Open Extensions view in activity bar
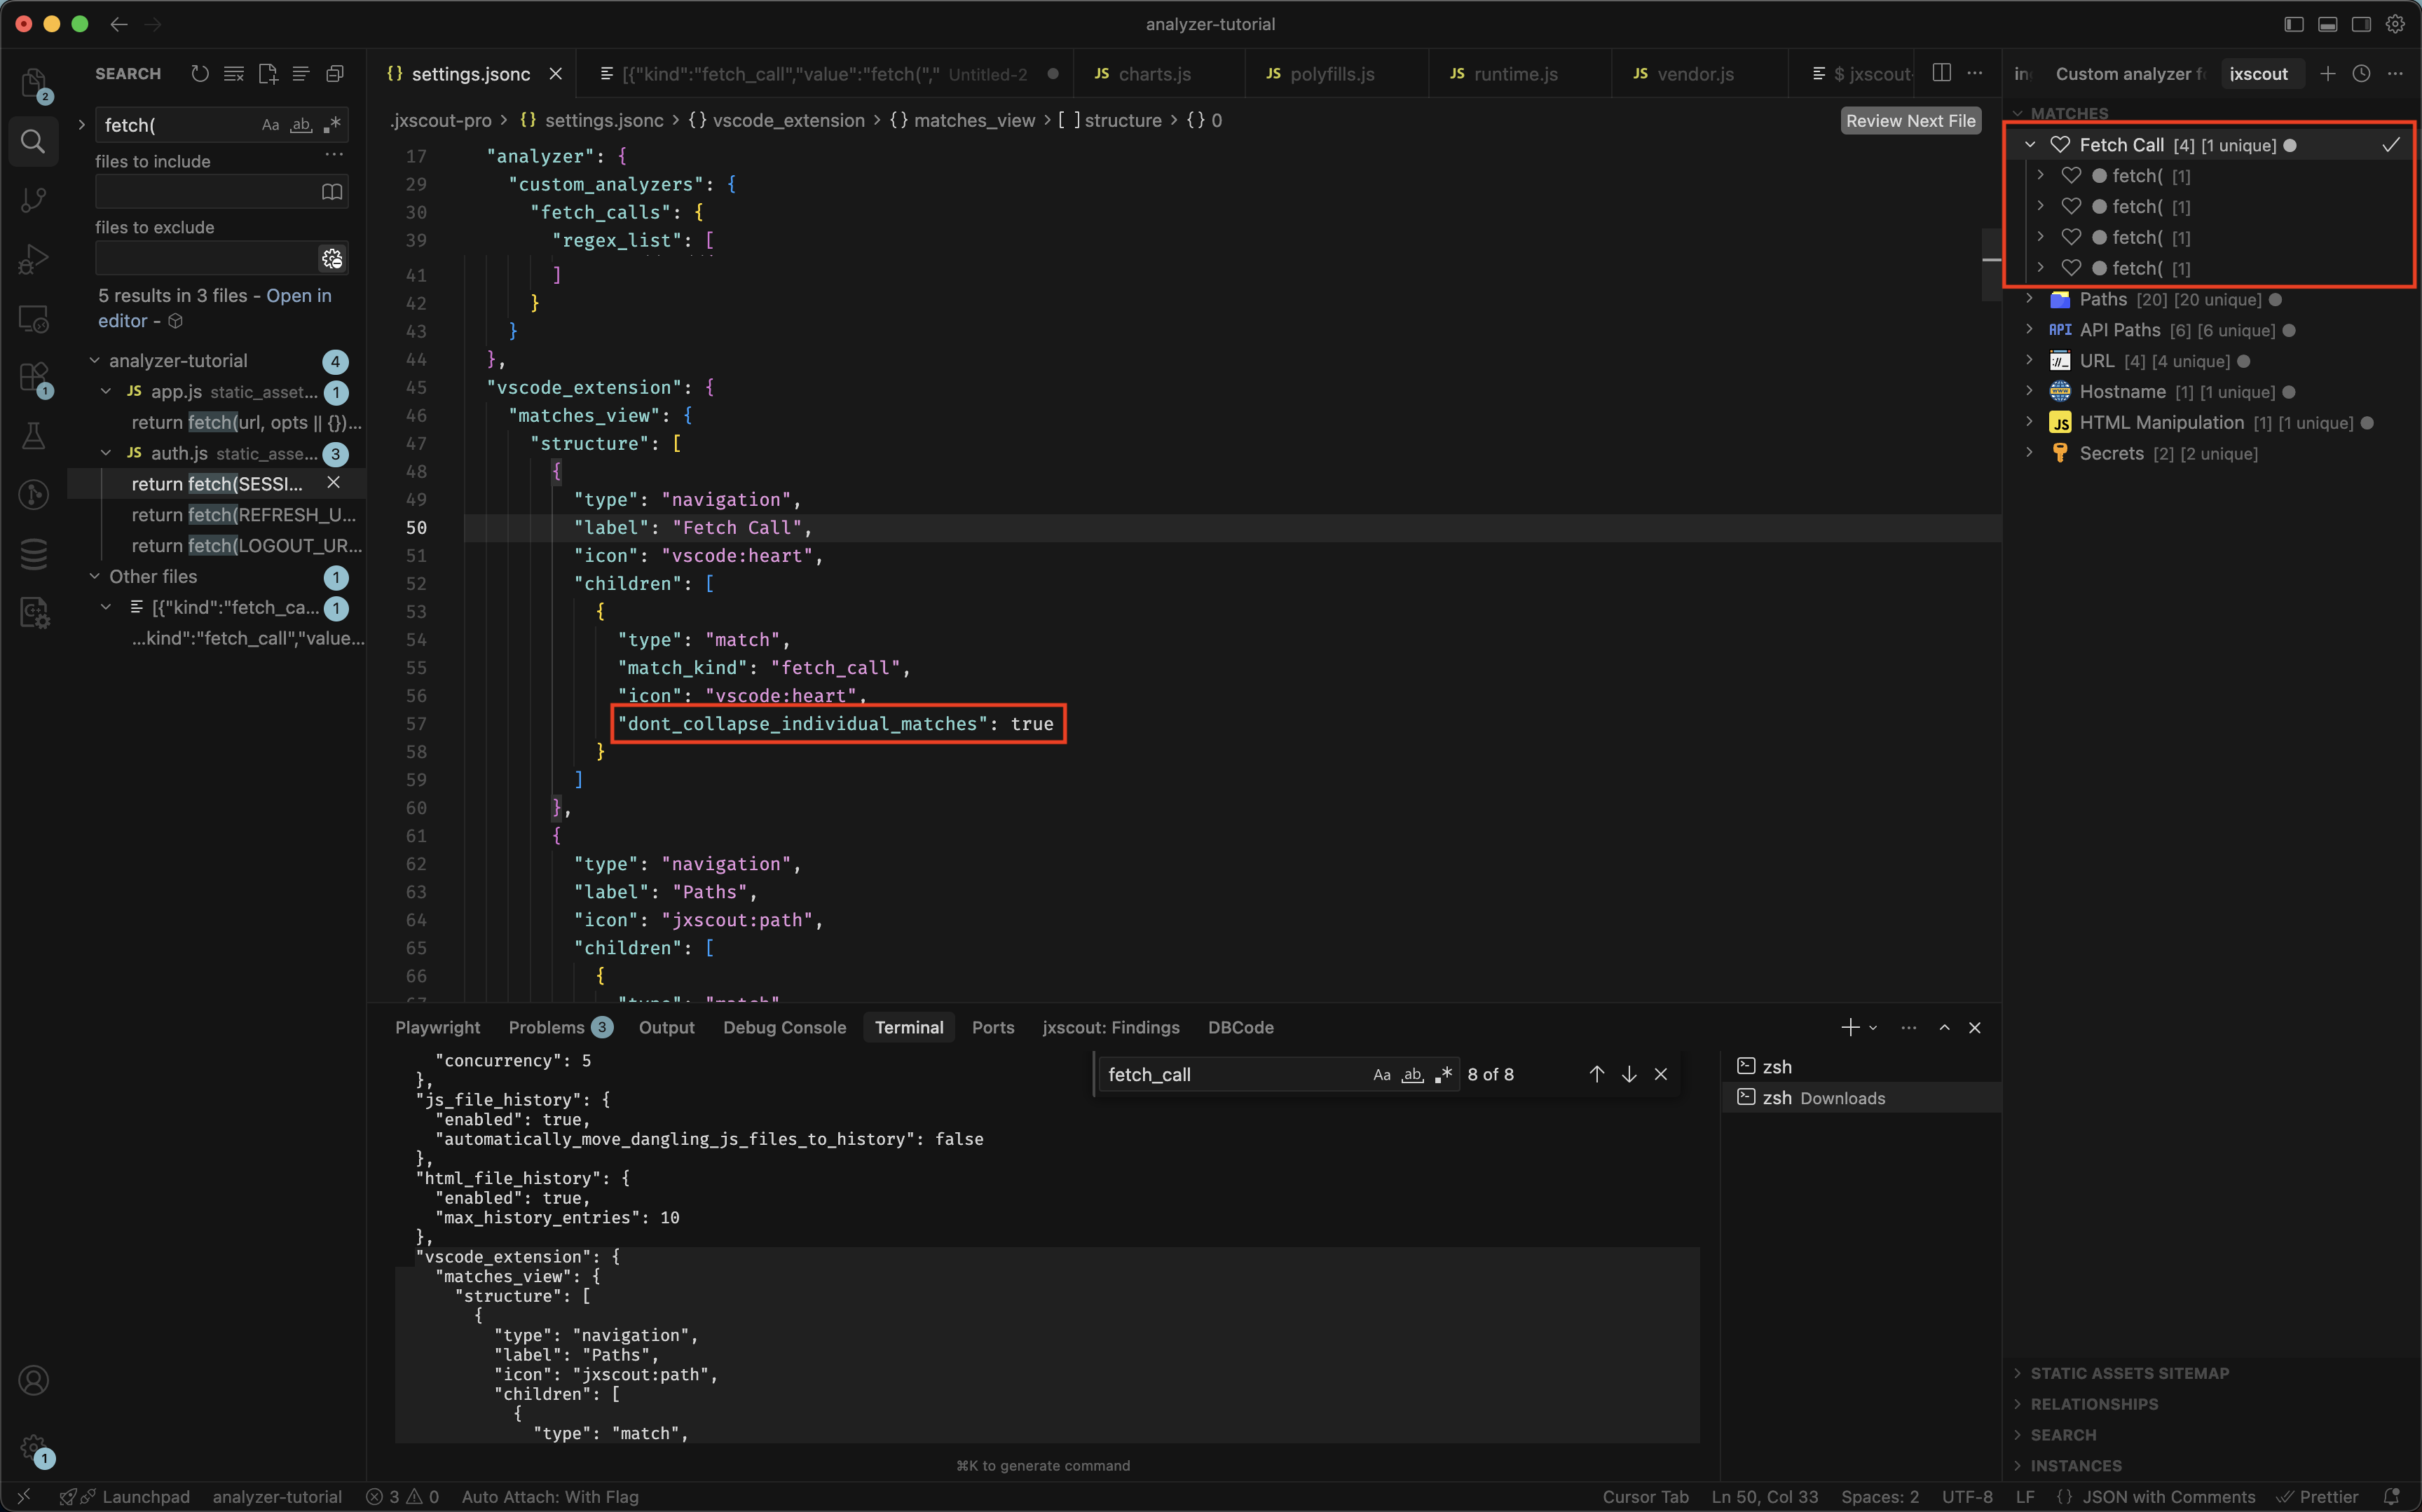 pos(33,377)
